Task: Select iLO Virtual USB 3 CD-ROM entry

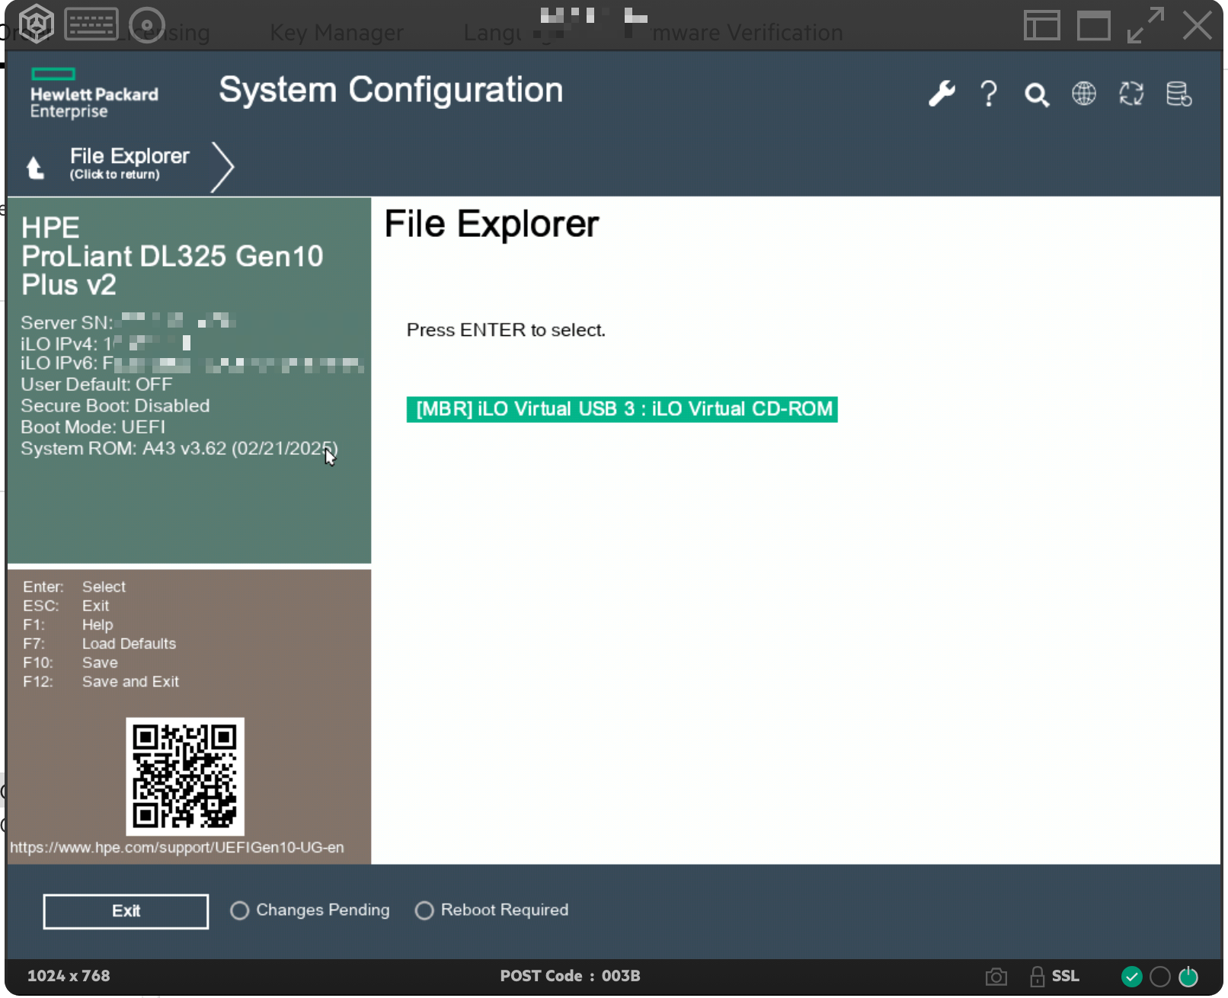Action: [x=622, y=409]
